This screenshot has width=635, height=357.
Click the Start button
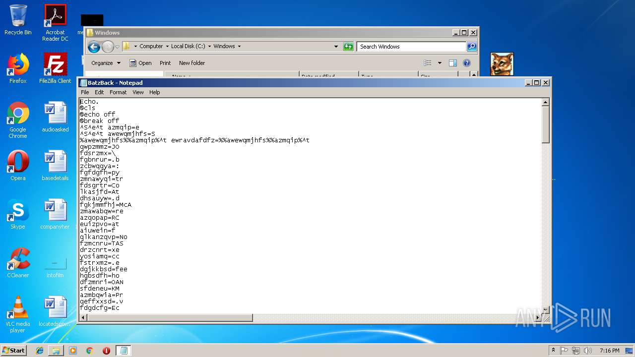[x=13, y=351]
